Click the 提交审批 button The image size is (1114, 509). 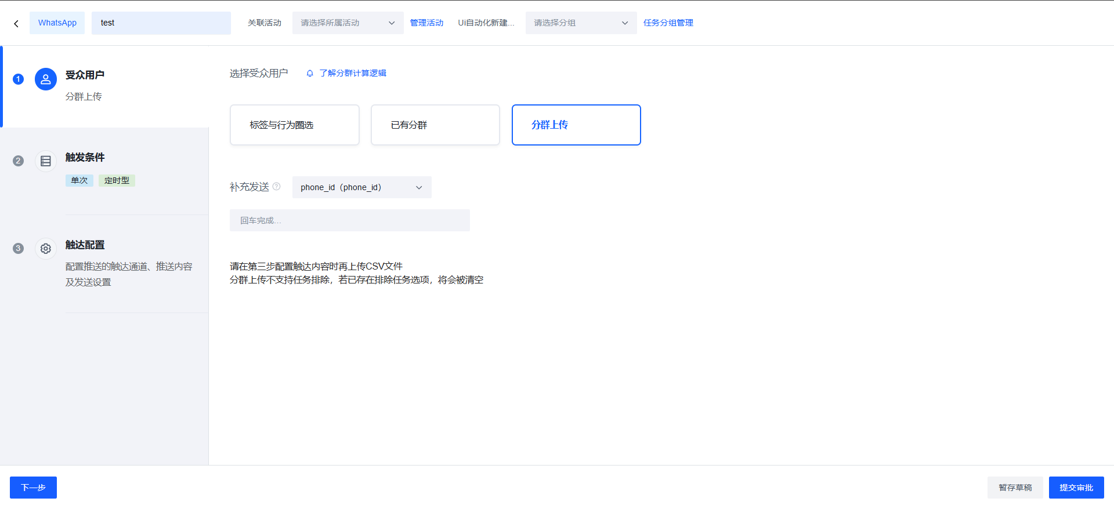1076,488
